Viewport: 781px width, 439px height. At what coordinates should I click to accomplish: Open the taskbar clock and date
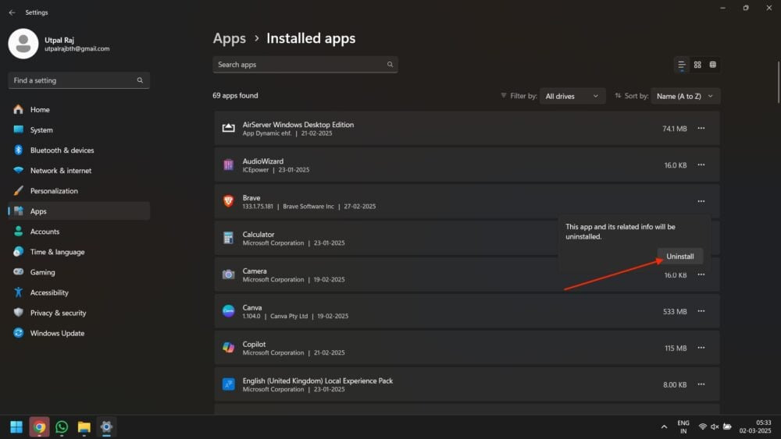pyautogui.click(x=755, y=427)
